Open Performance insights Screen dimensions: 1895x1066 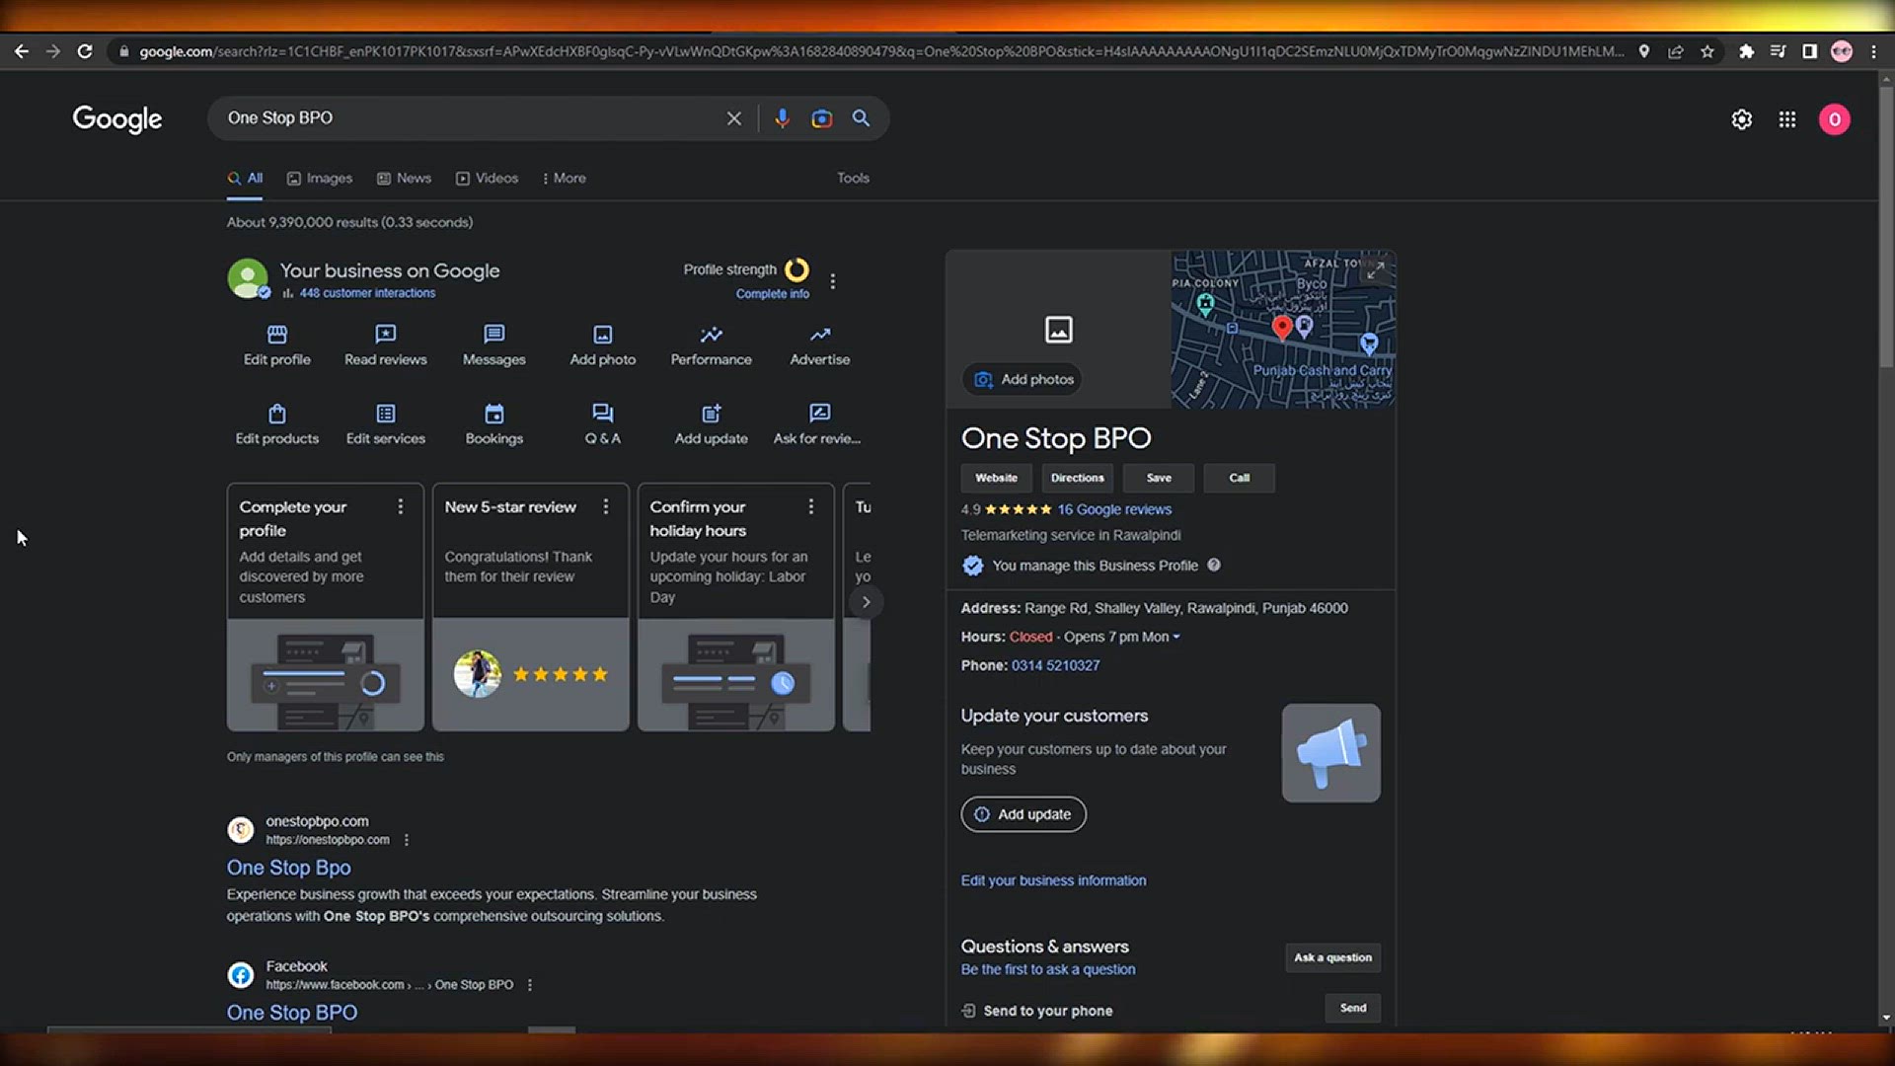[x=712, y=345]
